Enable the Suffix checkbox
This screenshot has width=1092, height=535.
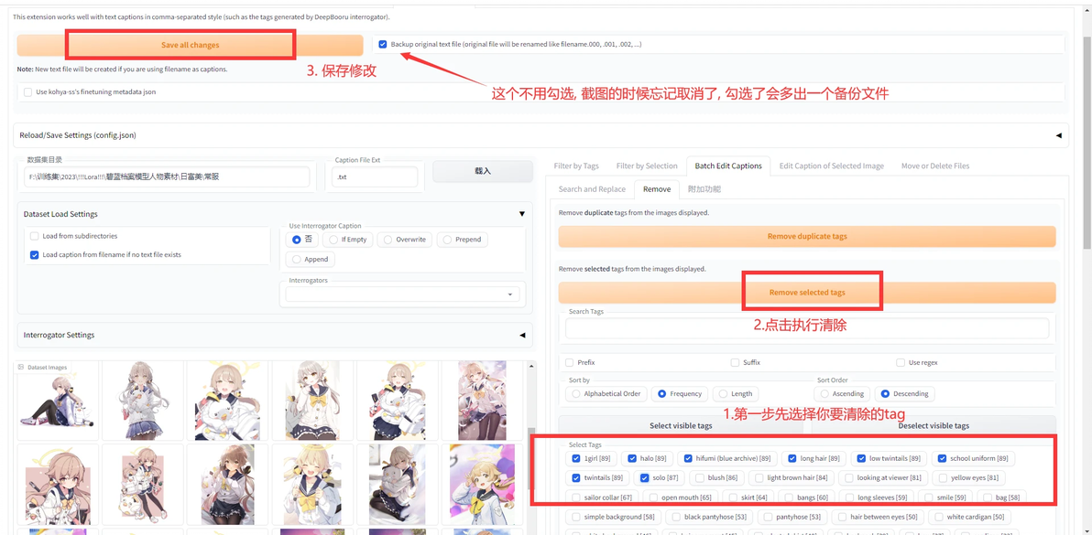point(735,363)
